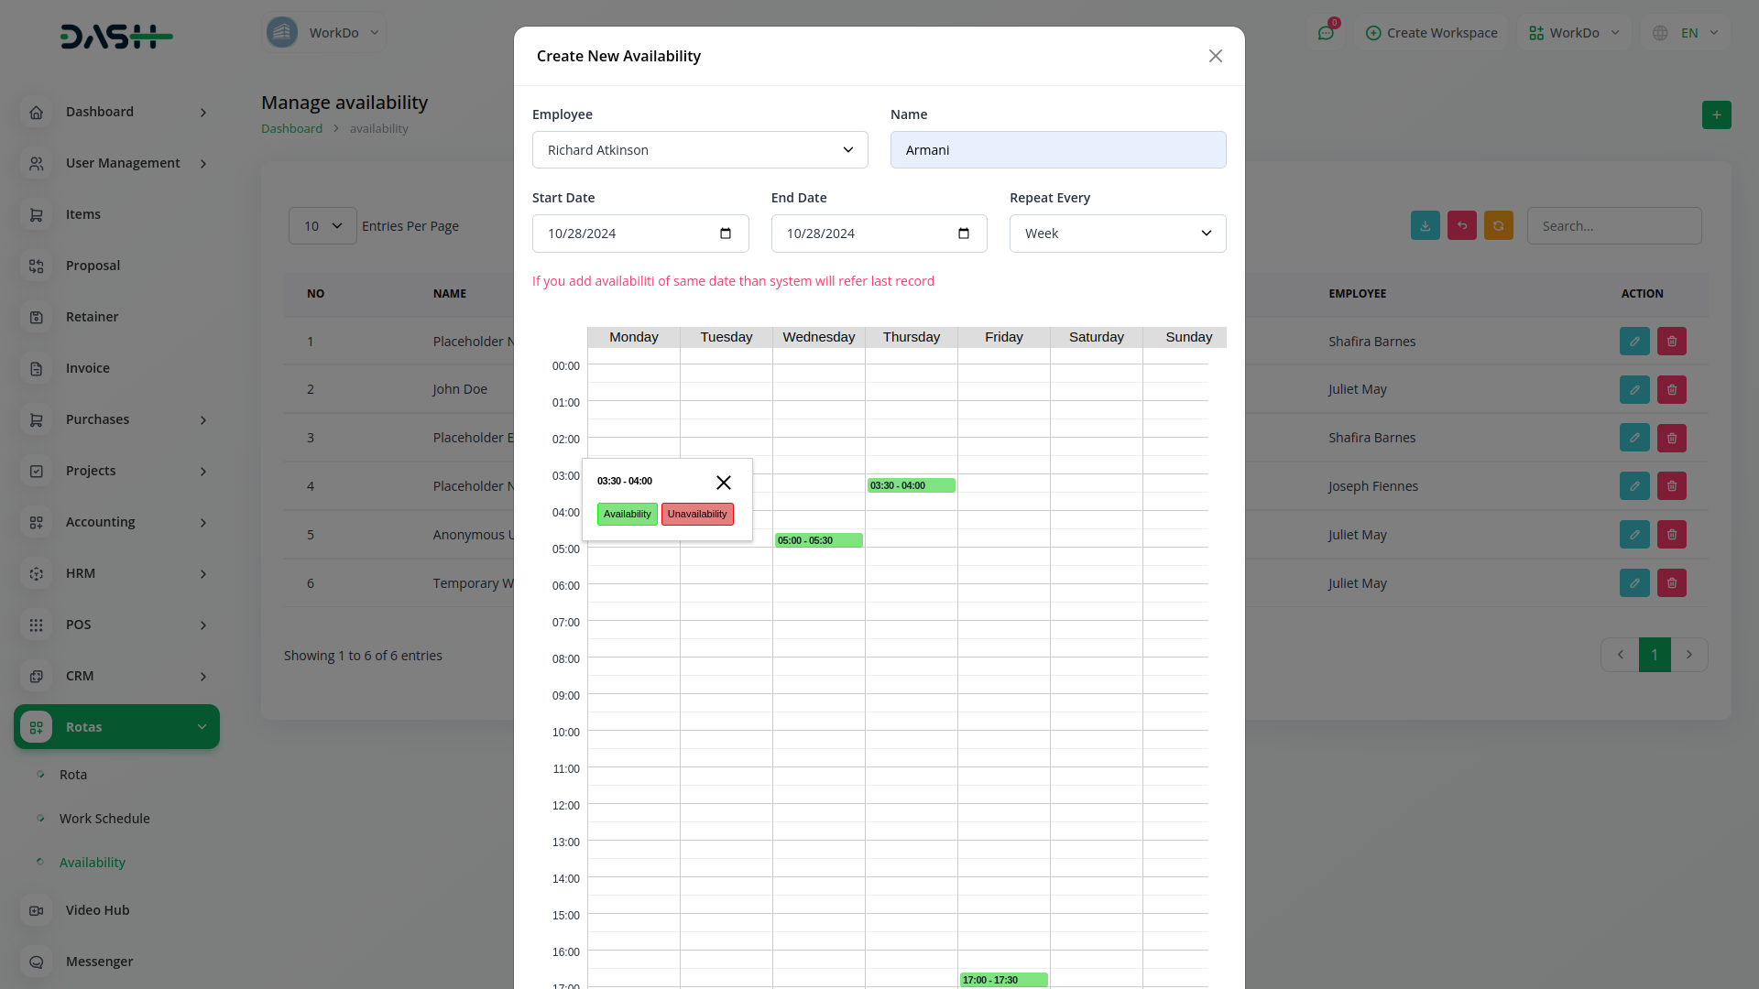Change entries per page dropdown

pyautogui.click(x=322, y=226)
